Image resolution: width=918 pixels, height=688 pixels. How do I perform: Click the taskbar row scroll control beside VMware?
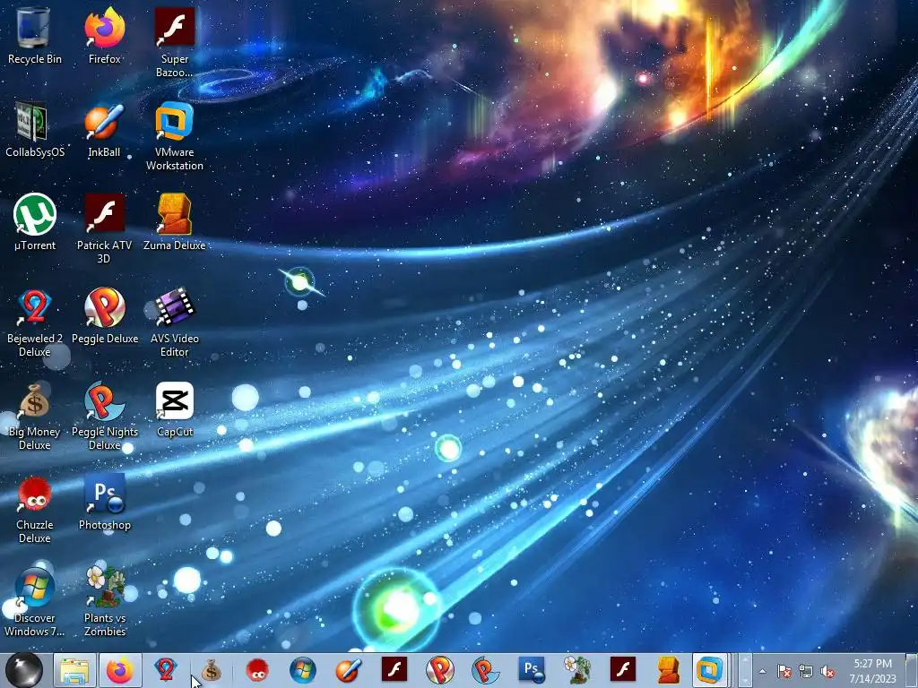745,670
